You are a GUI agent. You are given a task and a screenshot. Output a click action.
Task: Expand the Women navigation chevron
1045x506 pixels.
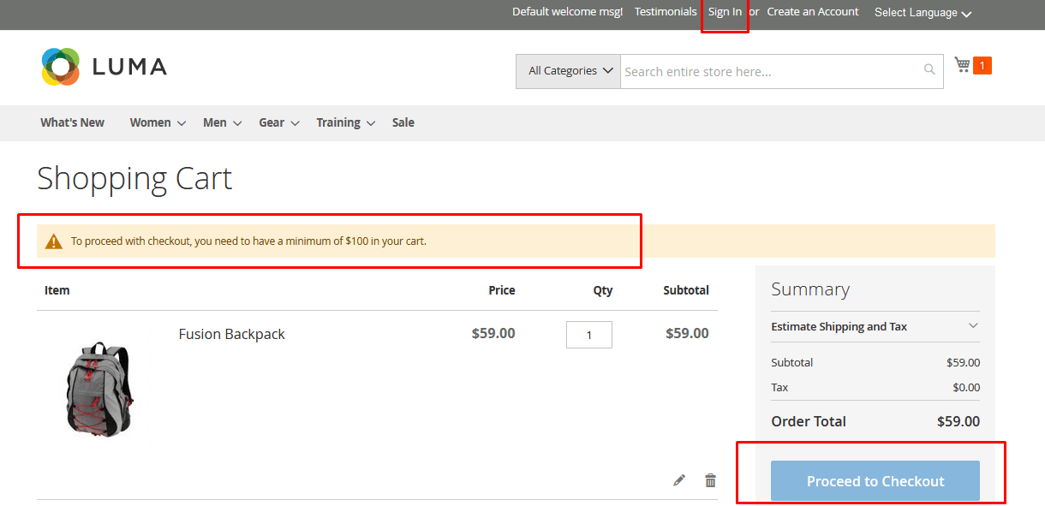click(x=182, y=123)
